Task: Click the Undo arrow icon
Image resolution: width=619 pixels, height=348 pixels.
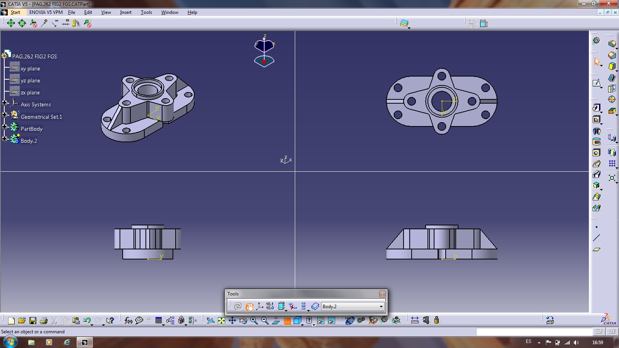Action: 87,320
